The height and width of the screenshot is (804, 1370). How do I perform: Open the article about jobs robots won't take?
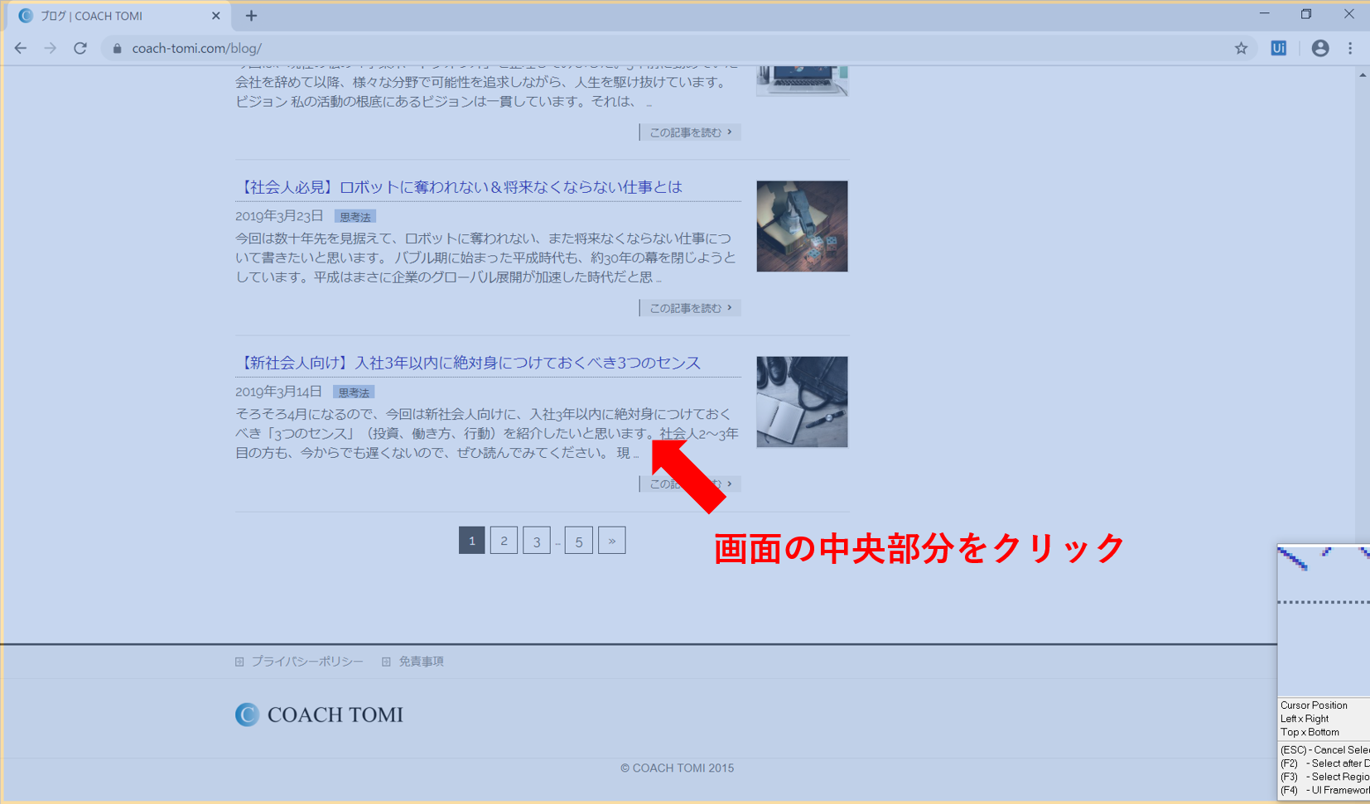pos(460,187)
